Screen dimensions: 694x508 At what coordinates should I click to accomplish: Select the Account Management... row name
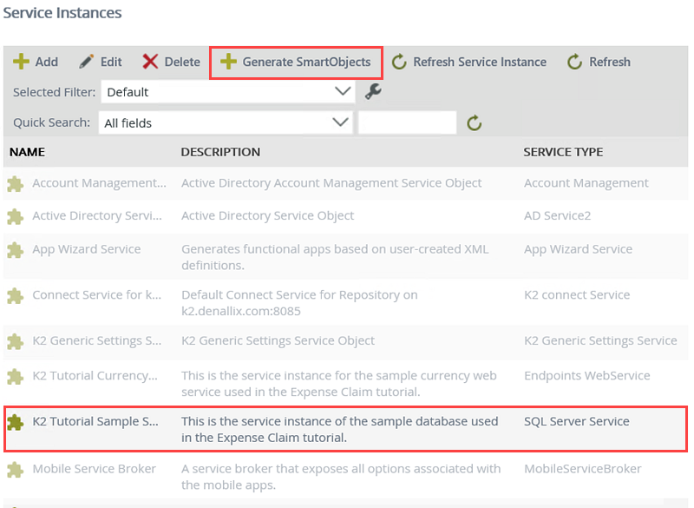tap(99, 183)
